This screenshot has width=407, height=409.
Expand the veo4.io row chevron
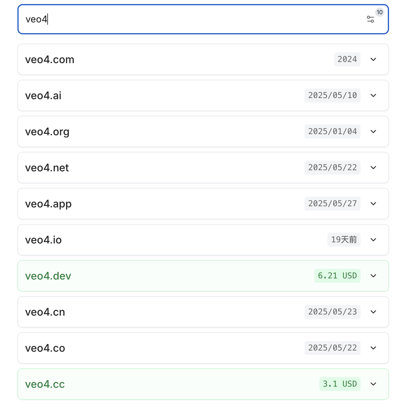[373, 240]
